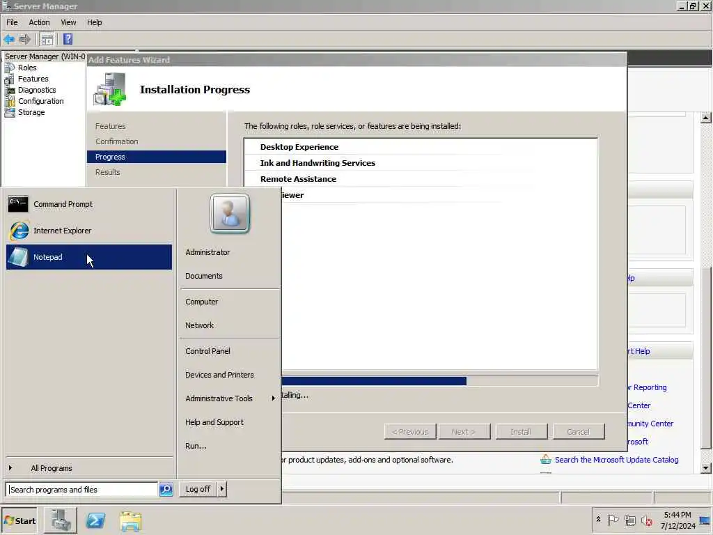Click Desktop Experience in install list
The width and height of the screenshot is (713, 535).
coord(299,147)
